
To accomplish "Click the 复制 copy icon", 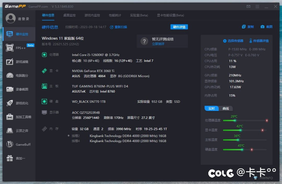I will pos(244,27).
